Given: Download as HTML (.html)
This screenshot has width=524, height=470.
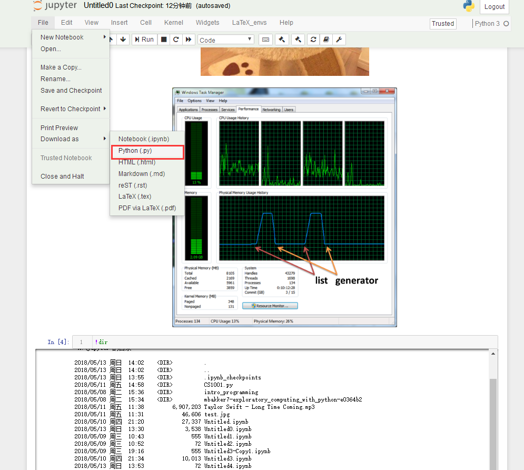Looking at the screenshot, I should pos(147,162).
